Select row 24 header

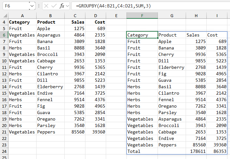4,151
